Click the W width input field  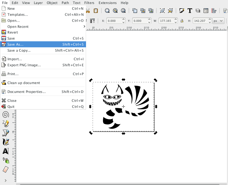(x=166, y=21)
